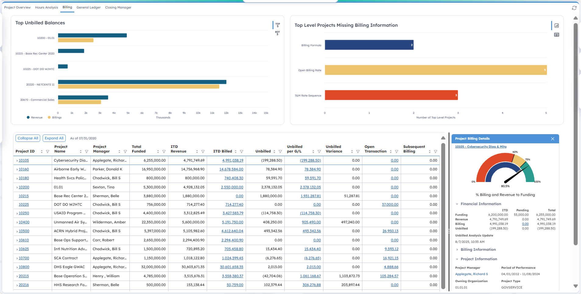Sort the Total Funded column
Image resolution: width=581 pixels, height=294 pixels.
pyautogui.click(x=158, y=152)
